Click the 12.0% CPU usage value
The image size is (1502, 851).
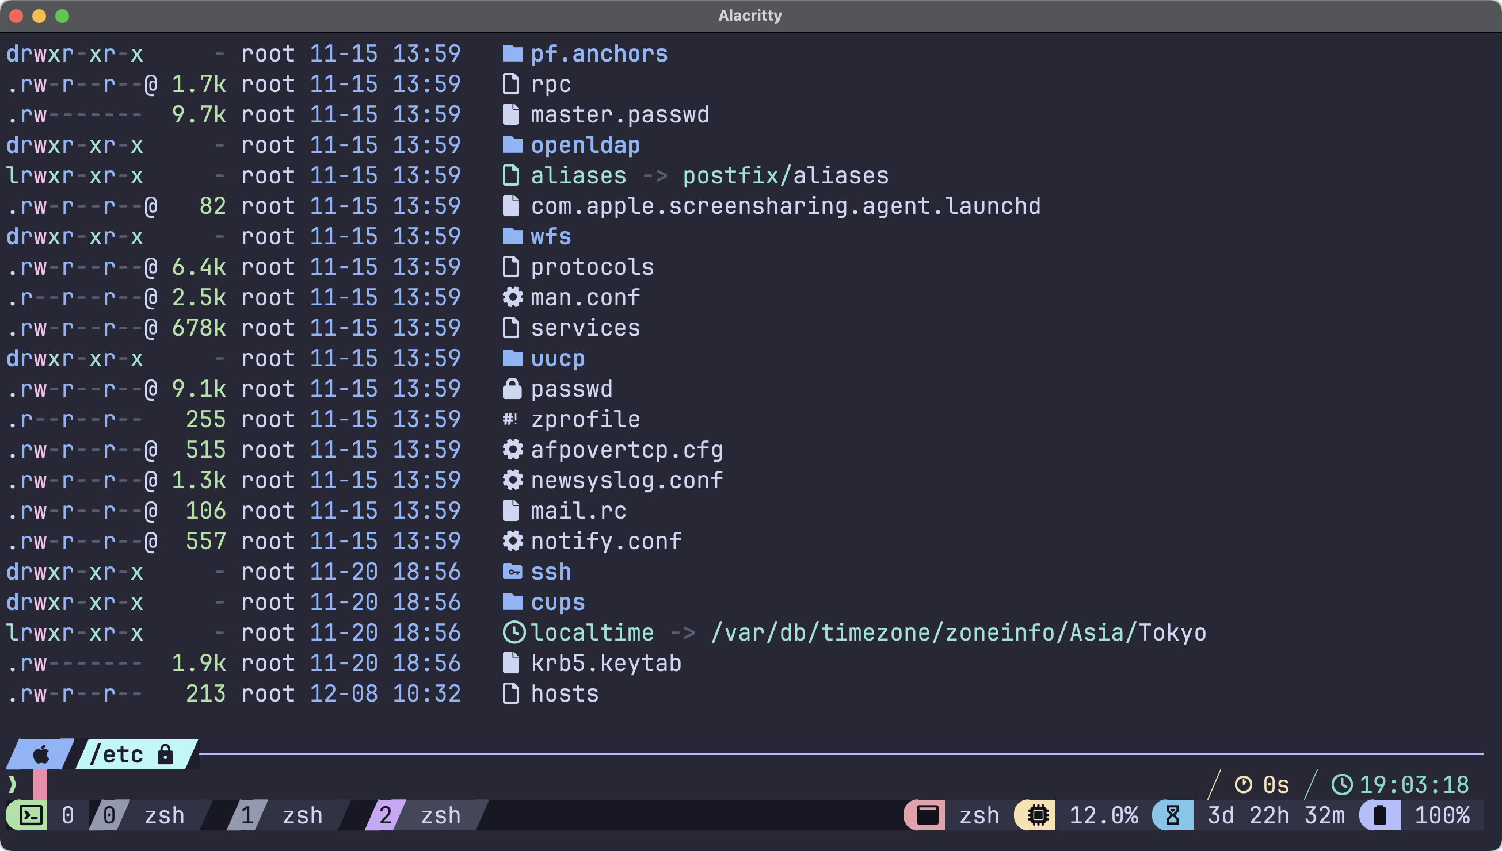(1103, 815)
